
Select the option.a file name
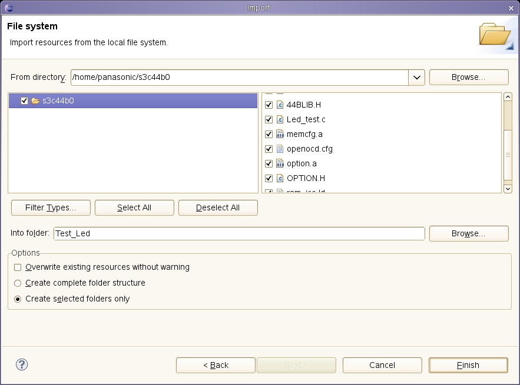coord(302,163)
